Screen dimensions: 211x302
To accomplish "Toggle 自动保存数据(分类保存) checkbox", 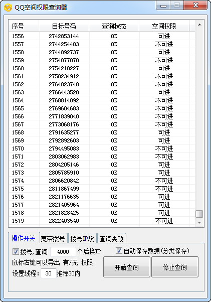I will point(119,250).
